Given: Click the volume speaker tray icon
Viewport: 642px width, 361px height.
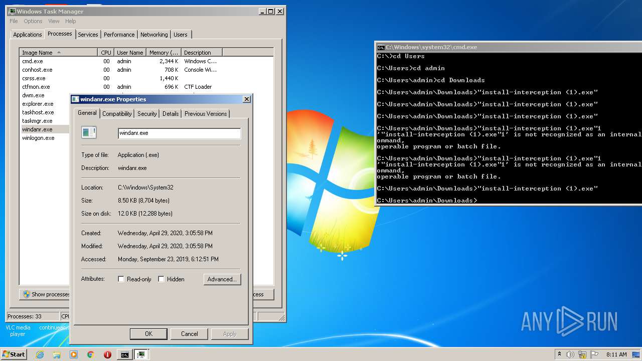Looking at the screenshot, I should (570, 354).
